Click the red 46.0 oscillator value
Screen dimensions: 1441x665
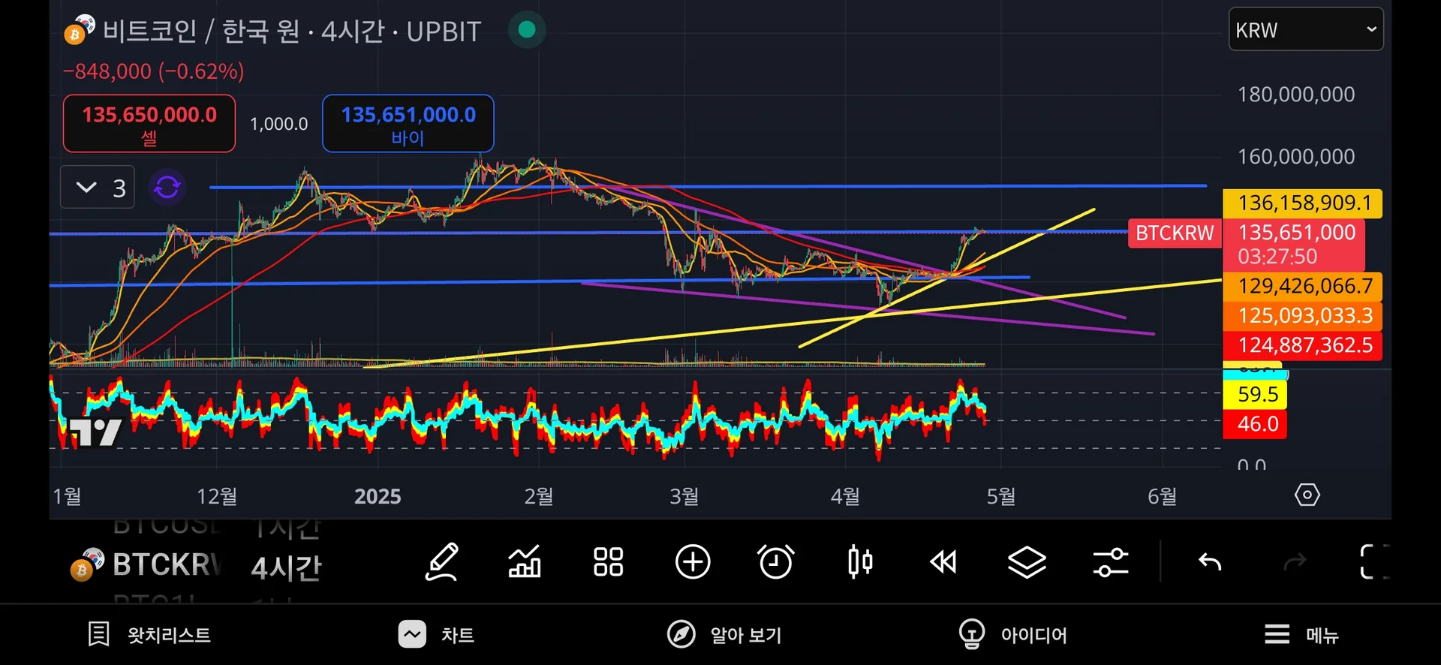tap(1255, 424)
